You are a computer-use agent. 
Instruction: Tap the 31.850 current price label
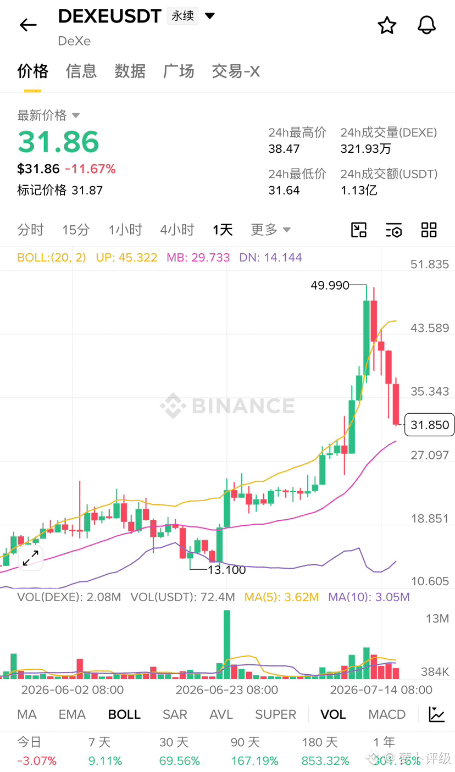pyautogui.click(x=429, y=425)
